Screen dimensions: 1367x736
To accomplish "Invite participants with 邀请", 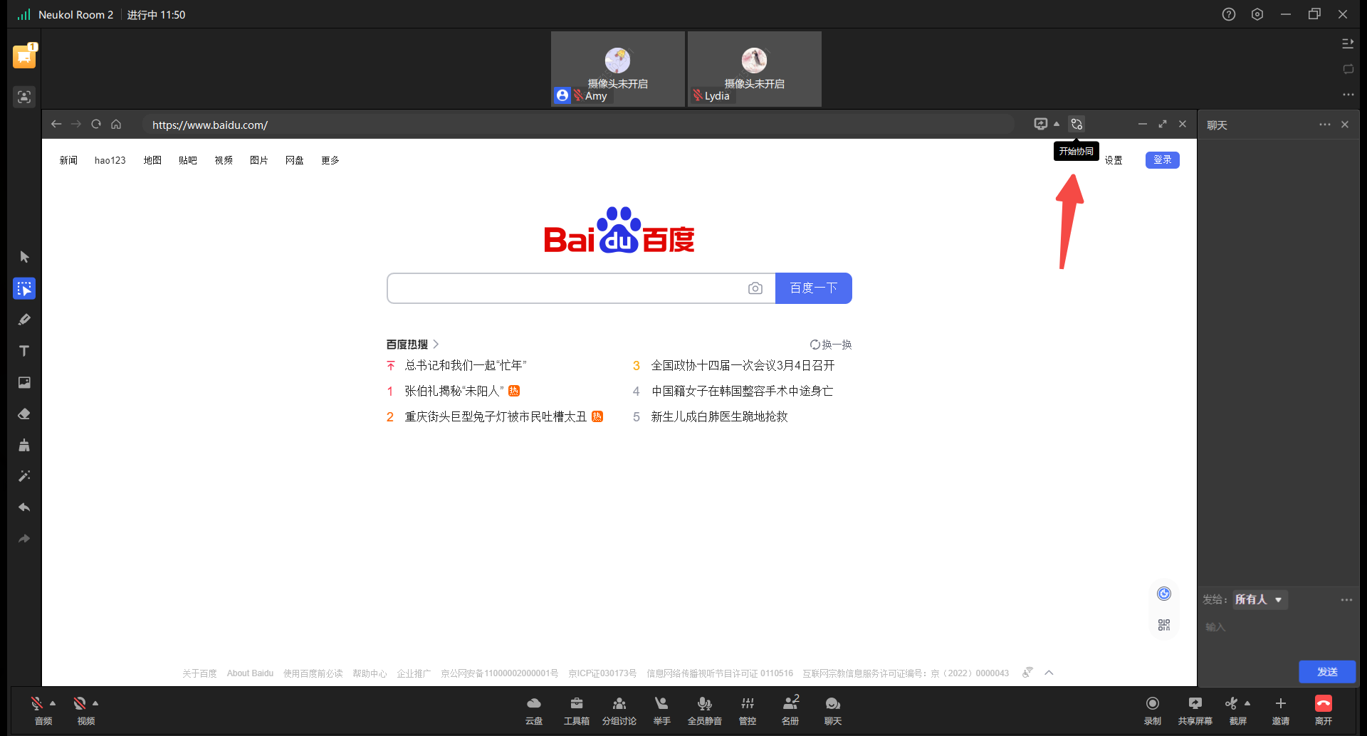I will [1281, 710].
